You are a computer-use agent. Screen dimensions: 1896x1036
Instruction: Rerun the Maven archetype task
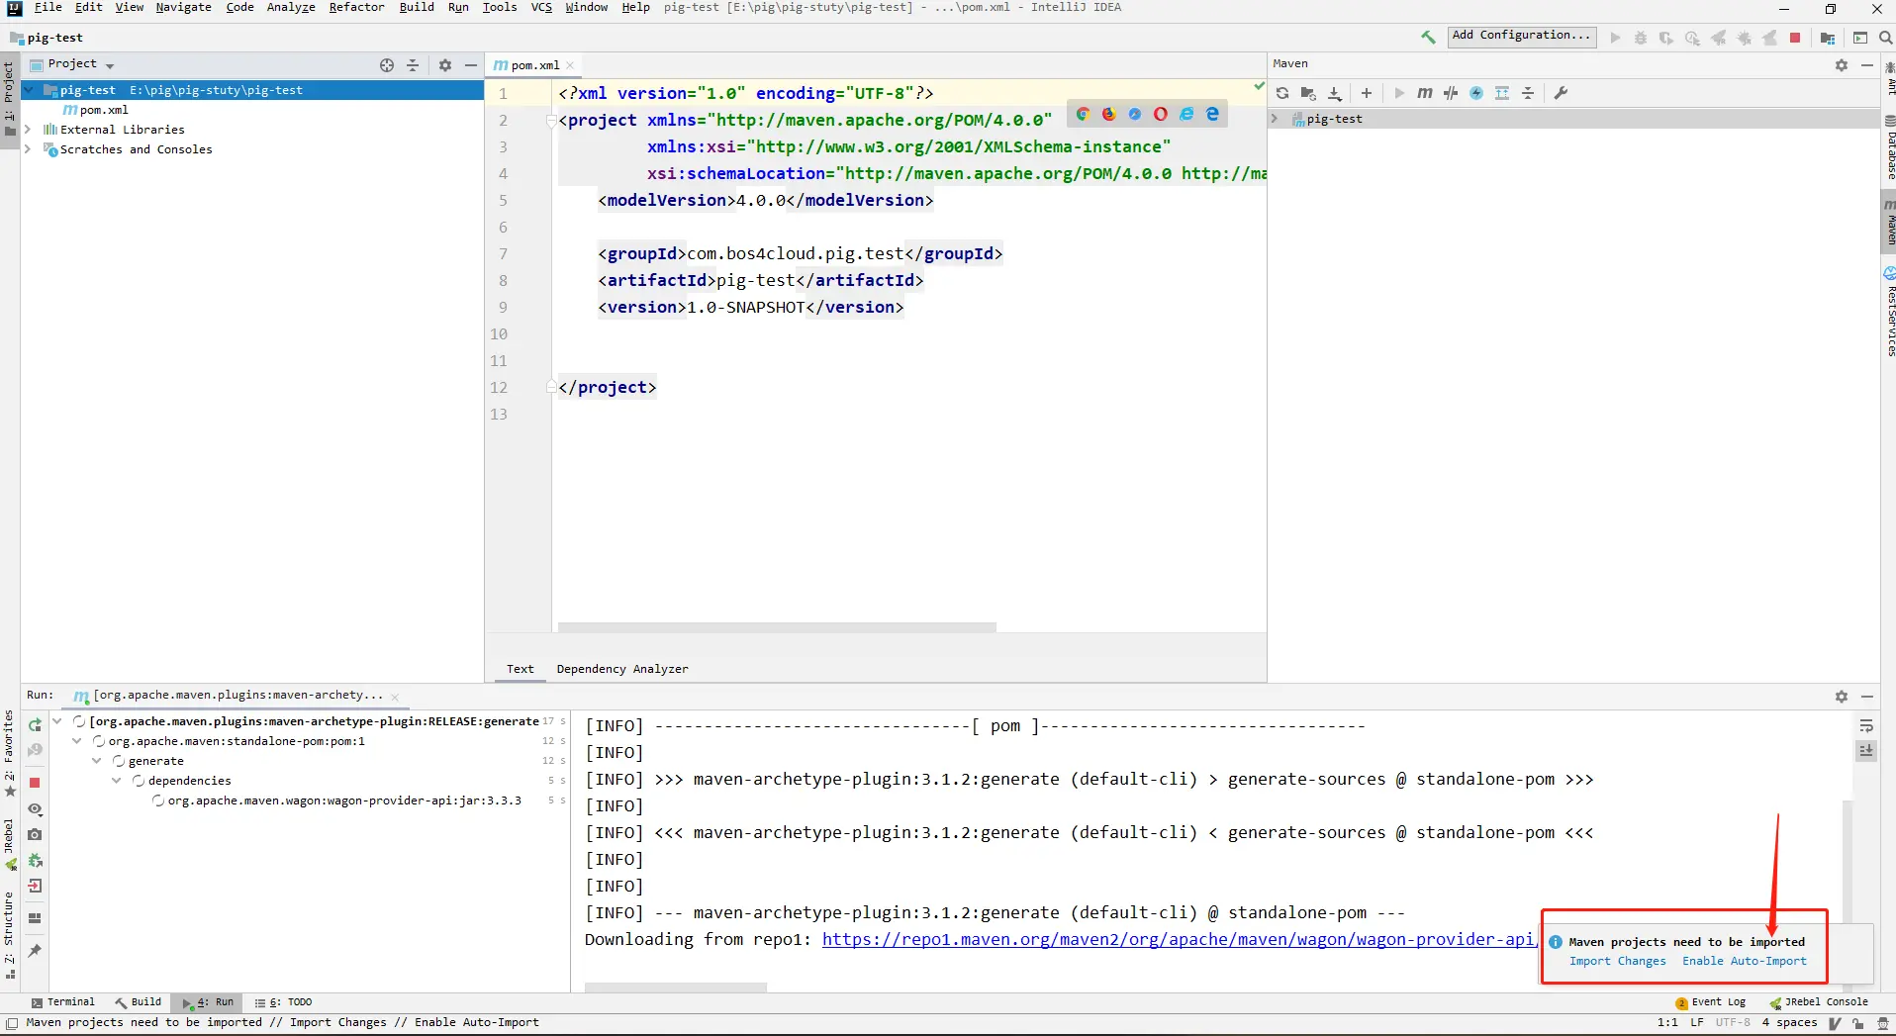[x=35, y=725]
